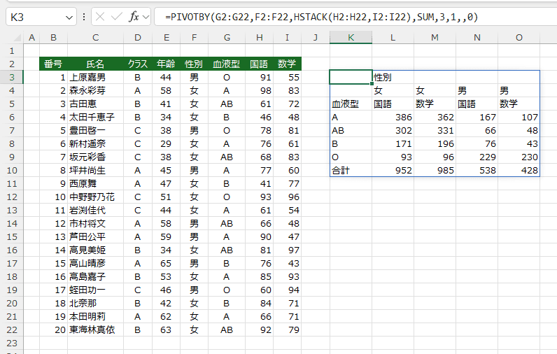Select row 3 header
Viewport: 557px width, 354px height.
pos(12,77)
